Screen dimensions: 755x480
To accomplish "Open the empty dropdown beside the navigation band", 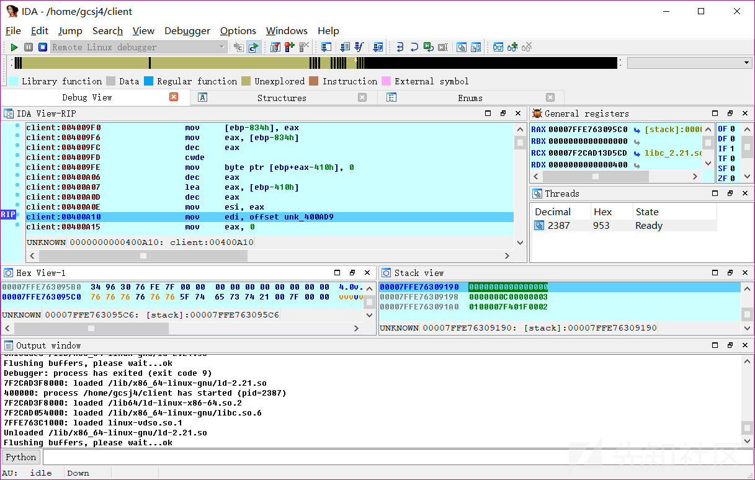I will [689, 63].
